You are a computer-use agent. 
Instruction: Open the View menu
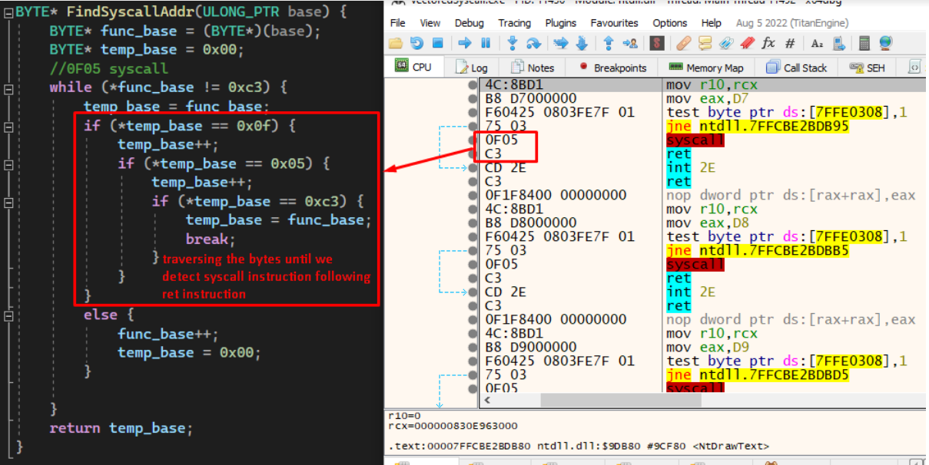point(430,23)
